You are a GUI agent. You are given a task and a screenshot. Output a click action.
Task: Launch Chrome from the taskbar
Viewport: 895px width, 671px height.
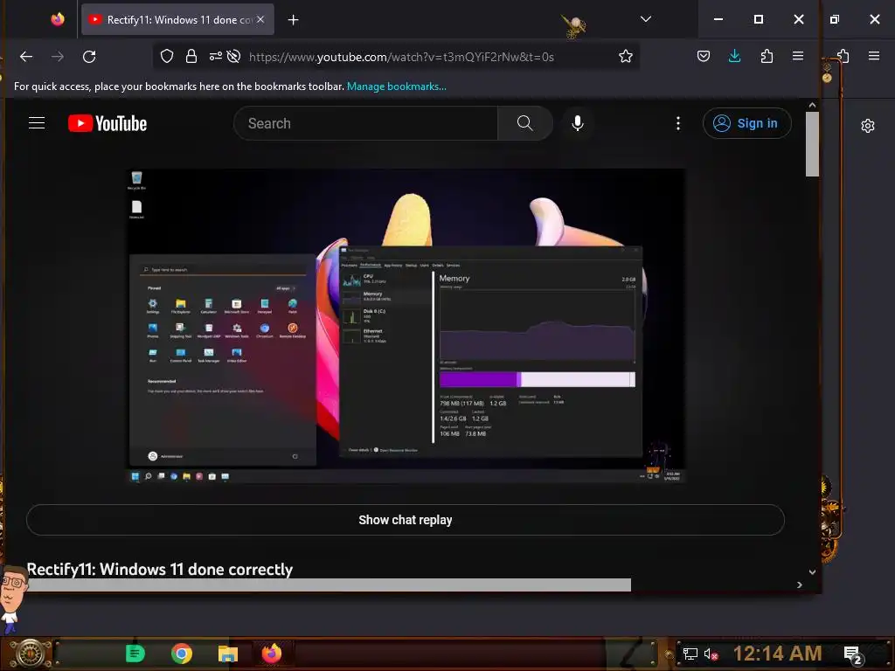point(182,654)
